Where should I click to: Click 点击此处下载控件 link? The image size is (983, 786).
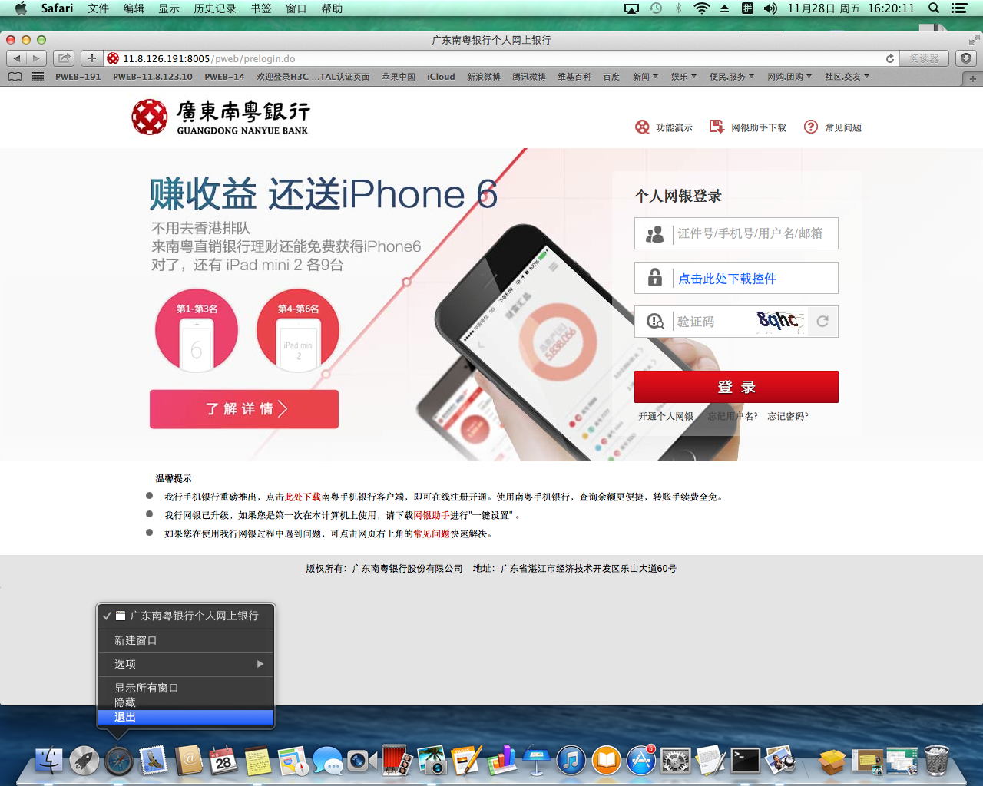727,279
